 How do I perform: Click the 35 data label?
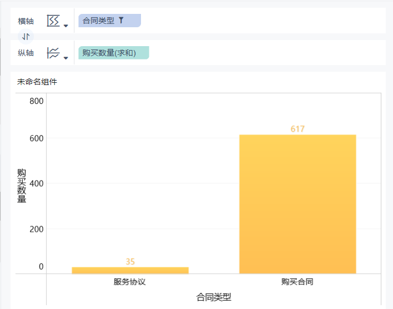tap(130, 262)
